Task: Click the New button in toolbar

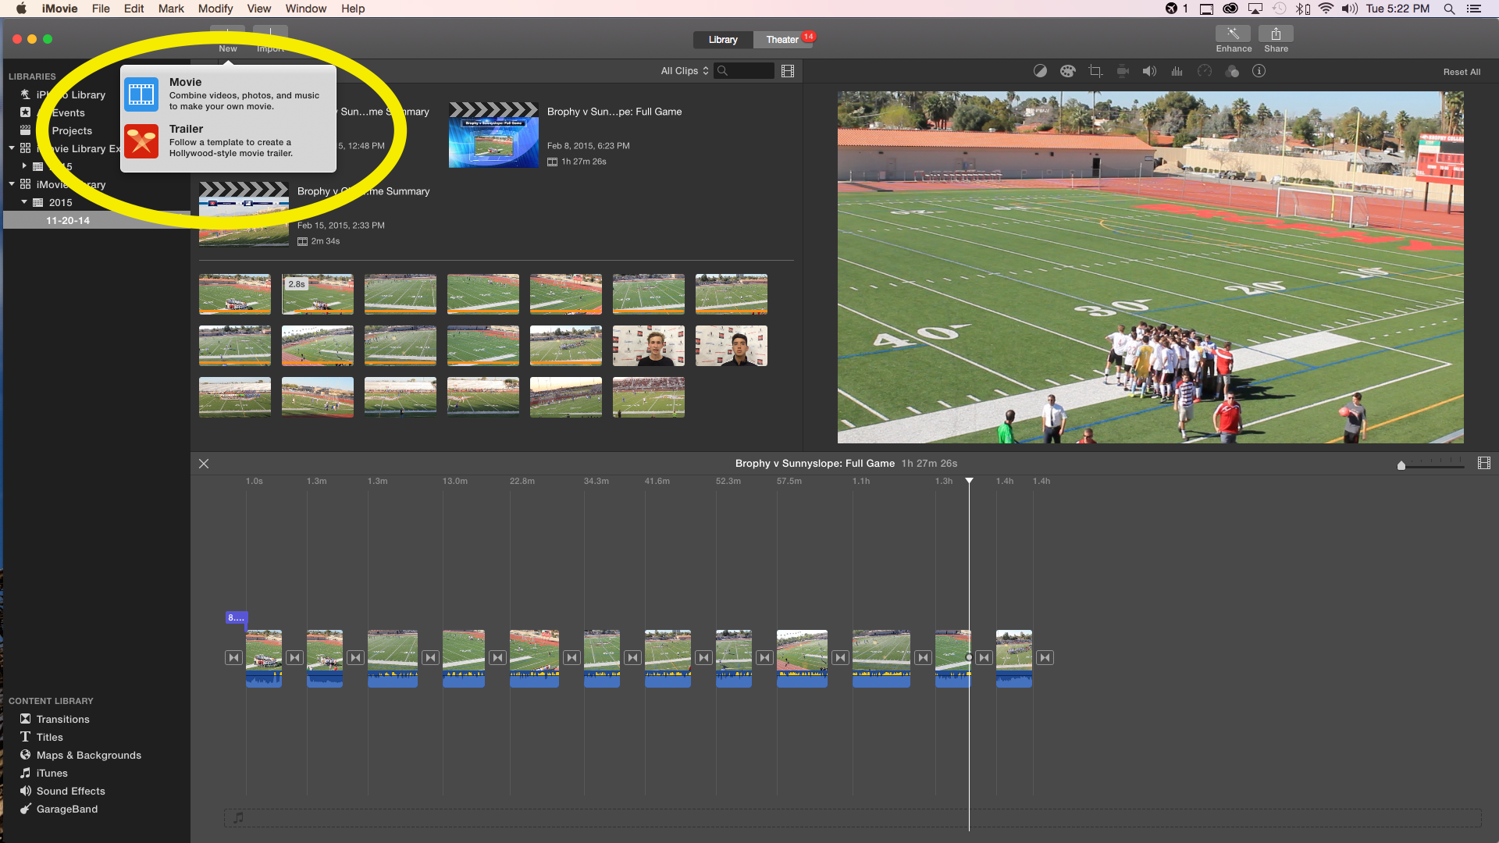Action: point(228,39)
